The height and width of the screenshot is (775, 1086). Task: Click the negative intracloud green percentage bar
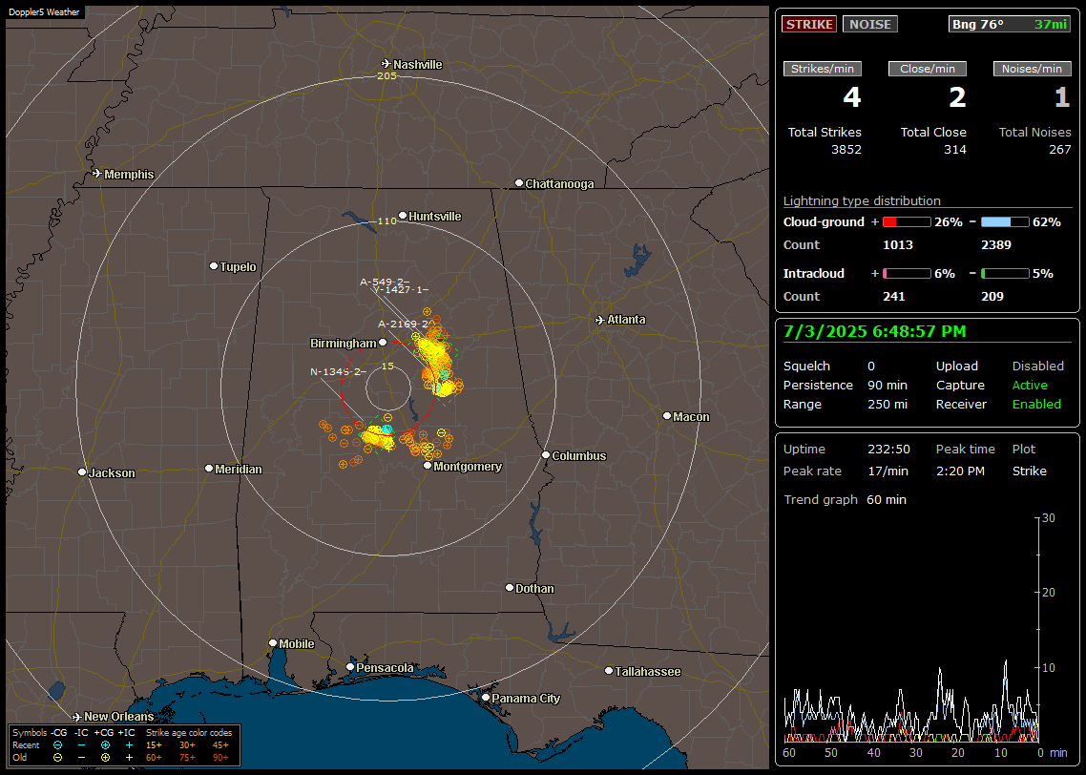pyautogui.click(x=1005, y=274)
